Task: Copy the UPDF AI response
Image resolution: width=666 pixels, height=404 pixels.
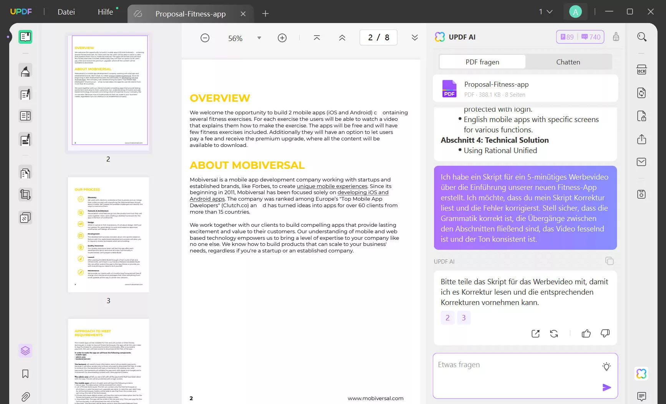Action: (x=610, y=261)
